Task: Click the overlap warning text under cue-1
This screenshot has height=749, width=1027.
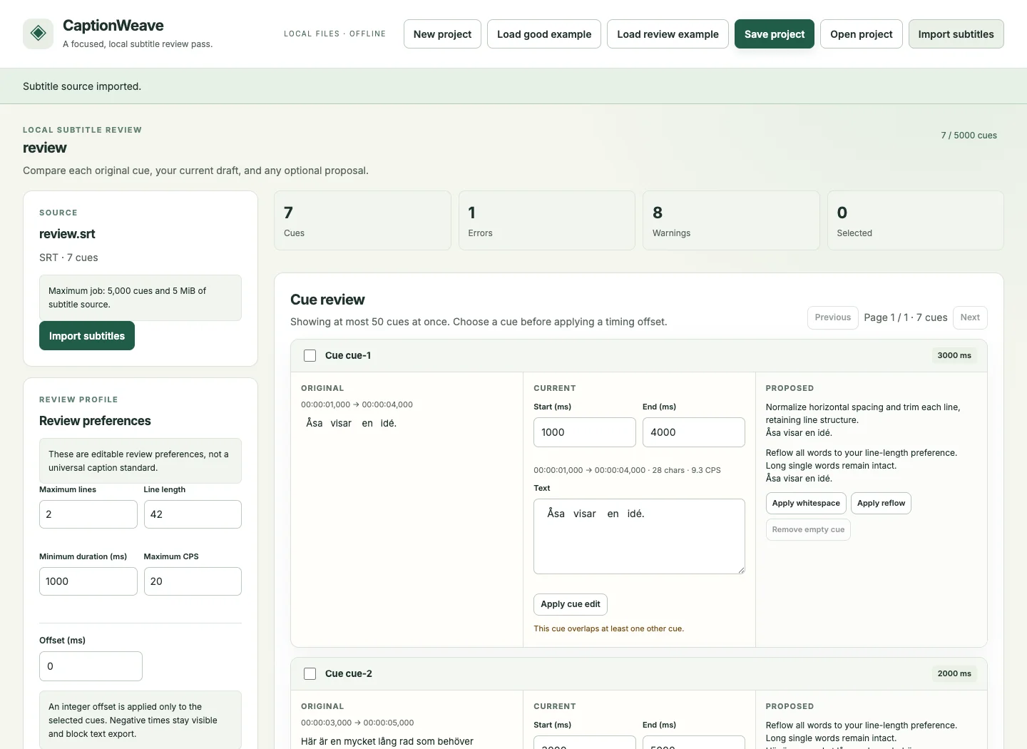Action: click(x=608, y=628)
